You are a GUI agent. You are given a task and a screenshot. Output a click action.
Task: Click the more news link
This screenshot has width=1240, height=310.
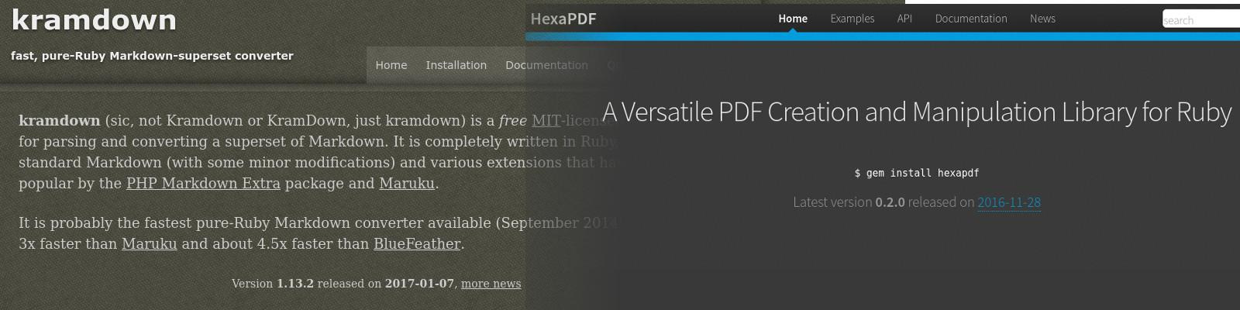tap(491, 284)
